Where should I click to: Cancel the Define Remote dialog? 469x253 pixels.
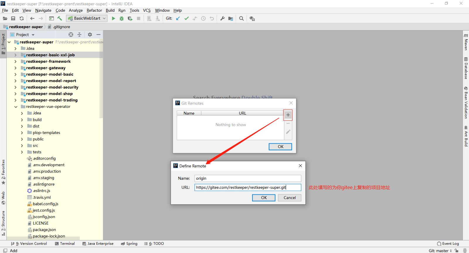(290, 198)
